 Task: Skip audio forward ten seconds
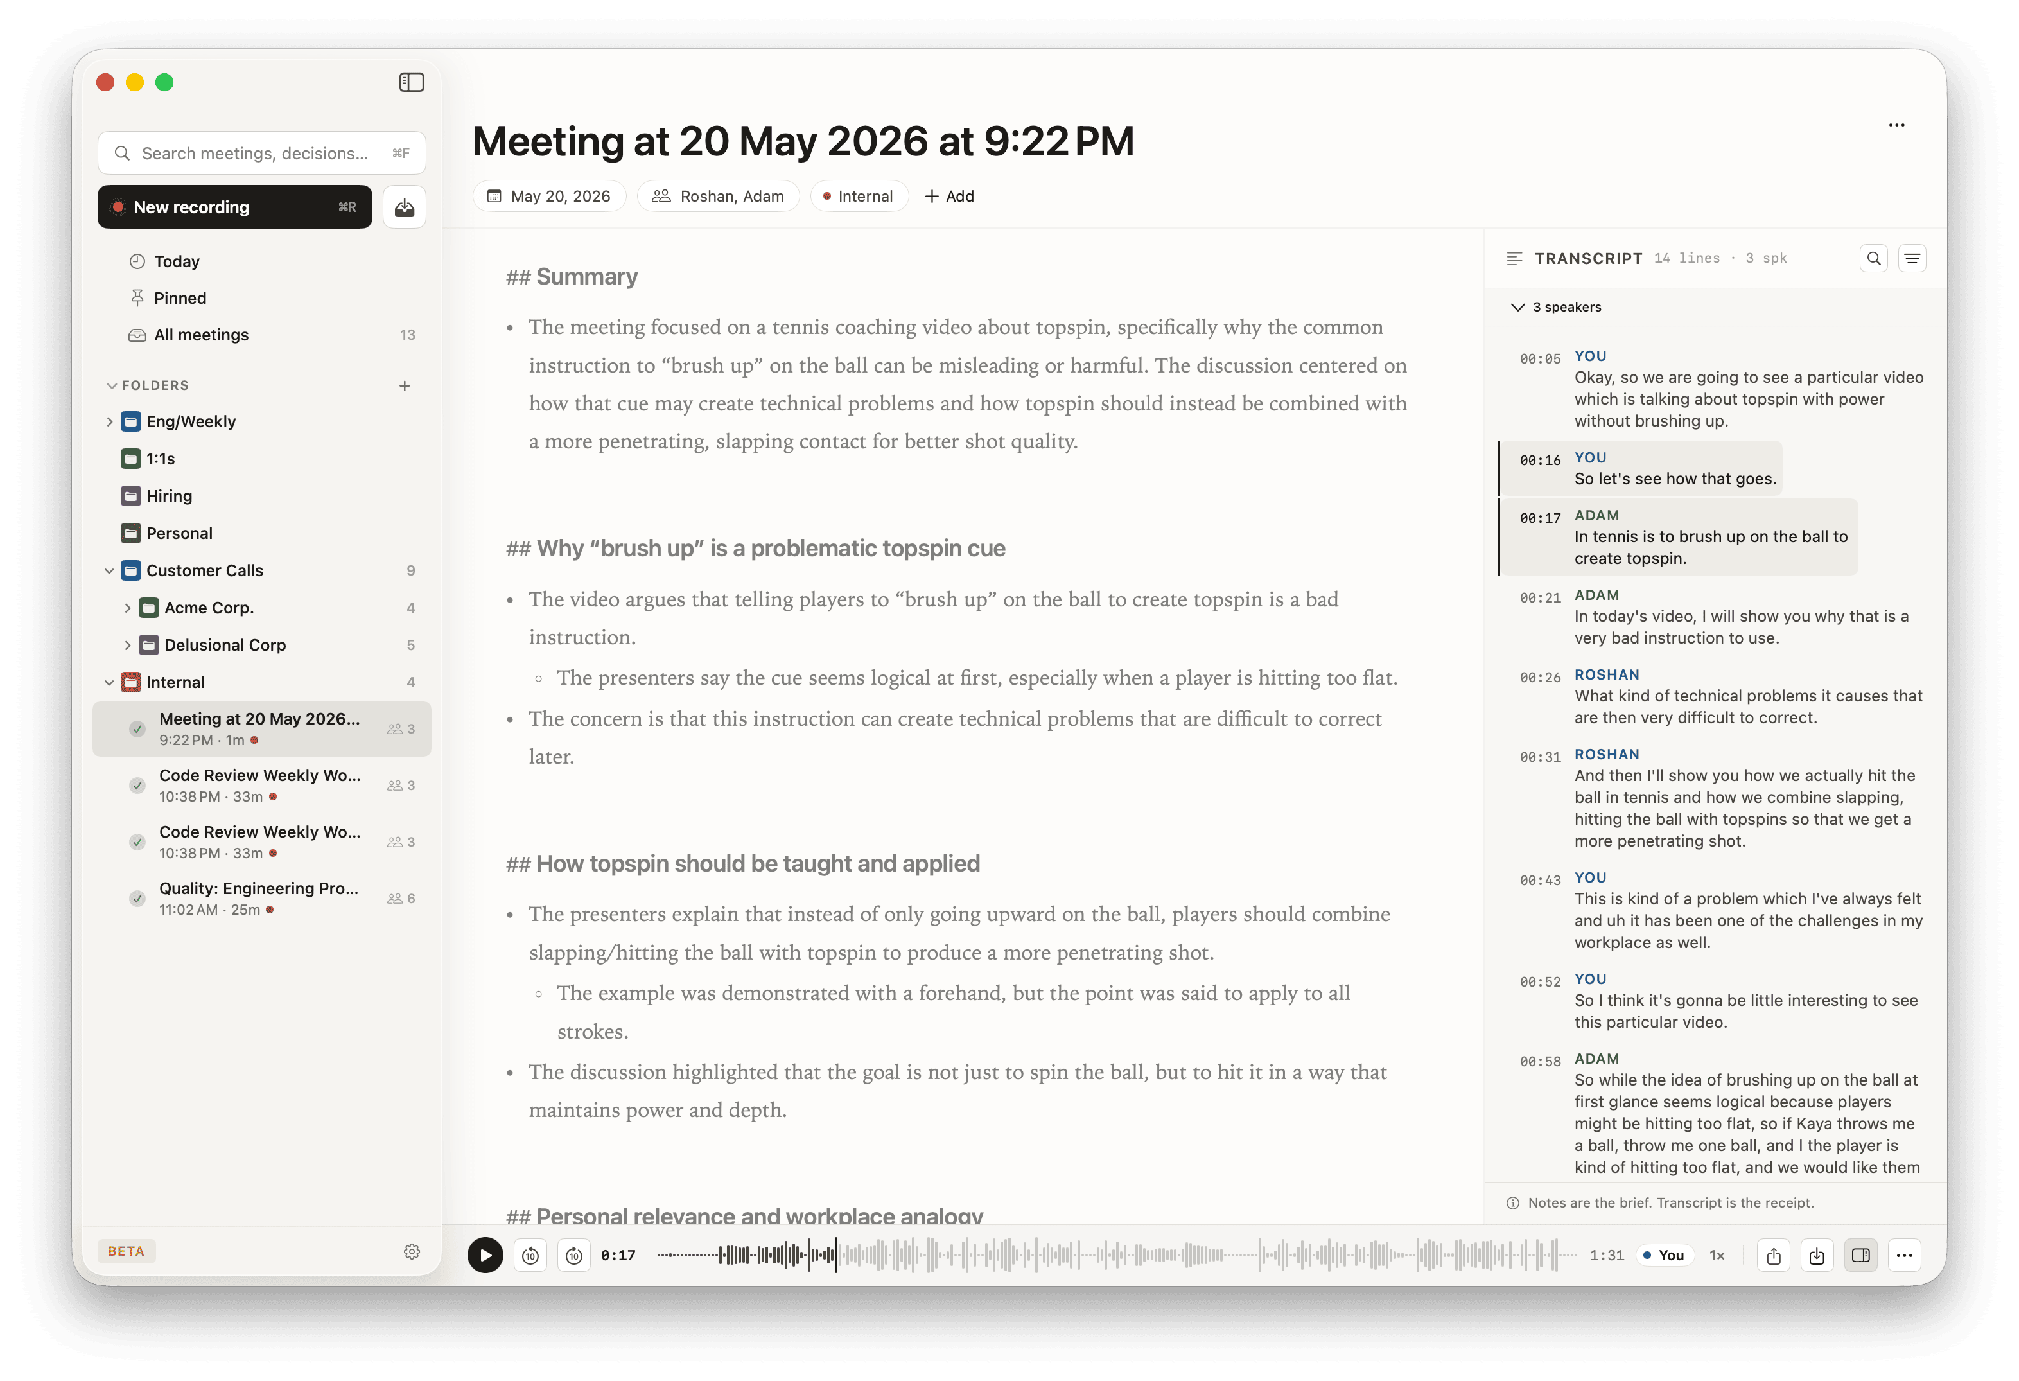(x=574, y=1255)
